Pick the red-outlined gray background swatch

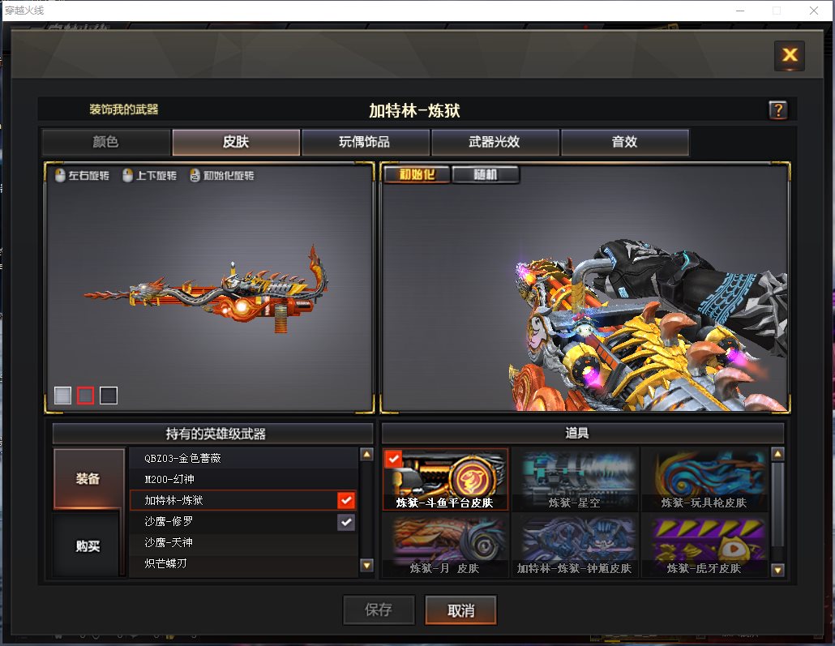point(86,396)
